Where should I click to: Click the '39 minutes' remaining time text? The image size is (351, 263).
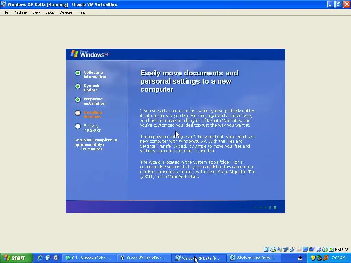tap(92, 149)
